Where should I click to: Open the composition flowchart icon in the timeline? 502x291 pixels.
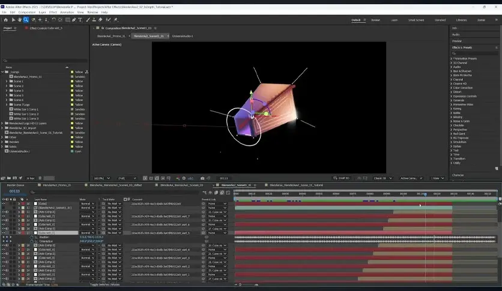[204, 192]
